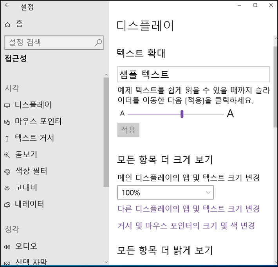Image resolution: width=278 pixels, height=267 pixels.
Task: Click the 텍스트 확대 size slider handle
Action: (182, 114)
